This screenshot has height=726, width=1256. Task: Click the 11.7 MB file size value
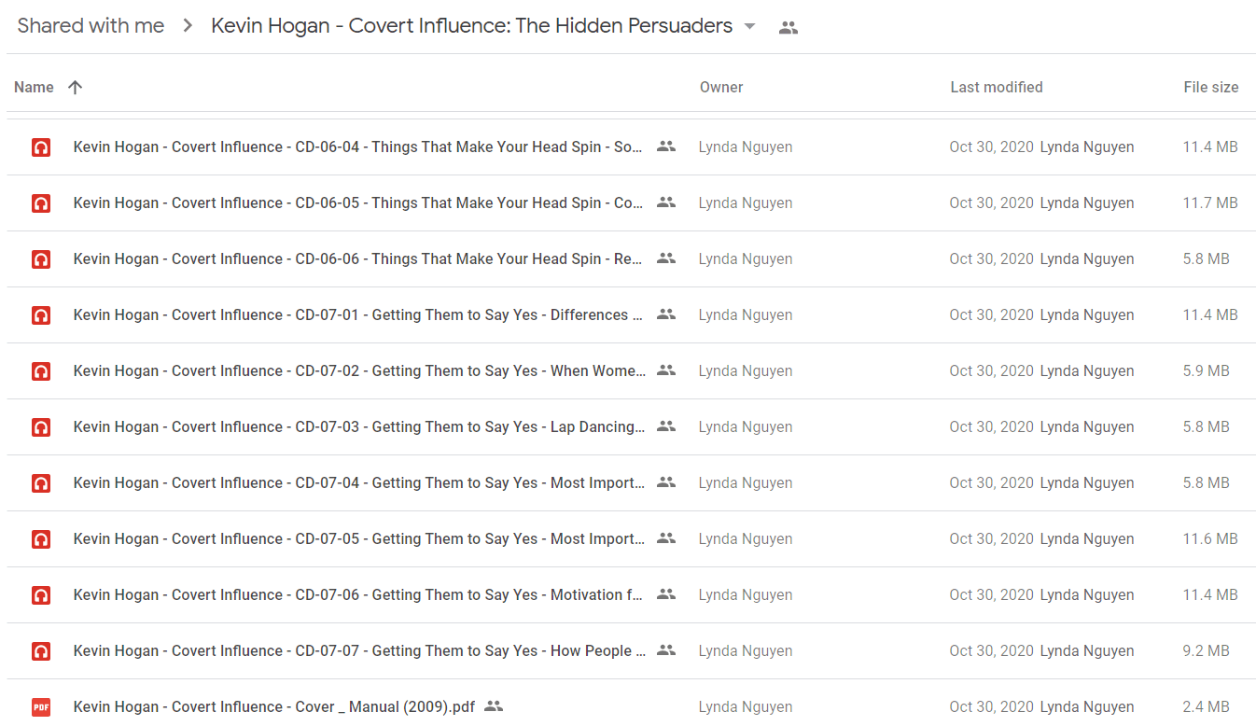point(1210,202)
